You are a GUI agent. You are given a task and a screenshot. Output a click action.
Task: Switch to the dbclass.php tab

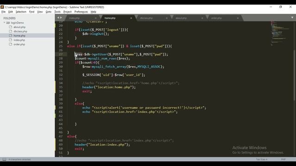coord(146,18)
